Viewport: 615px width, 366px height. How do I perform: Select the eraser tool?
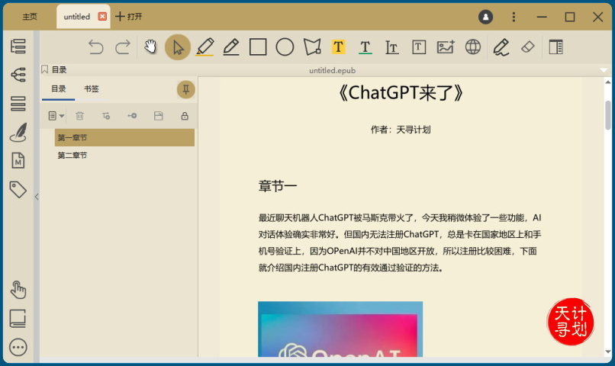[528, 47]
